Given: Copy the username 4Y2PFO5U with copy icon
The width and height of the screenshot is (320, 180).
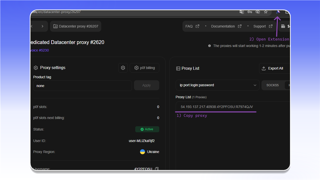Looking at the screenshot, I should click(x=157, y=169).
